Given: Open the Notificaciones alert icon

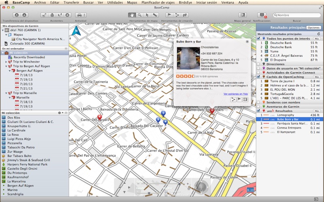Looking at the screenshot, I should (x=262, y=15).
